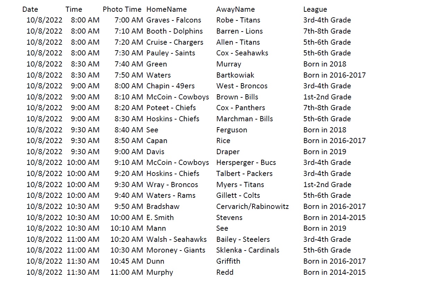This screenshot has height=281, width=436.
Task: Click the Booth - Dolphins home team cell
Action: [x=175, y=31]
